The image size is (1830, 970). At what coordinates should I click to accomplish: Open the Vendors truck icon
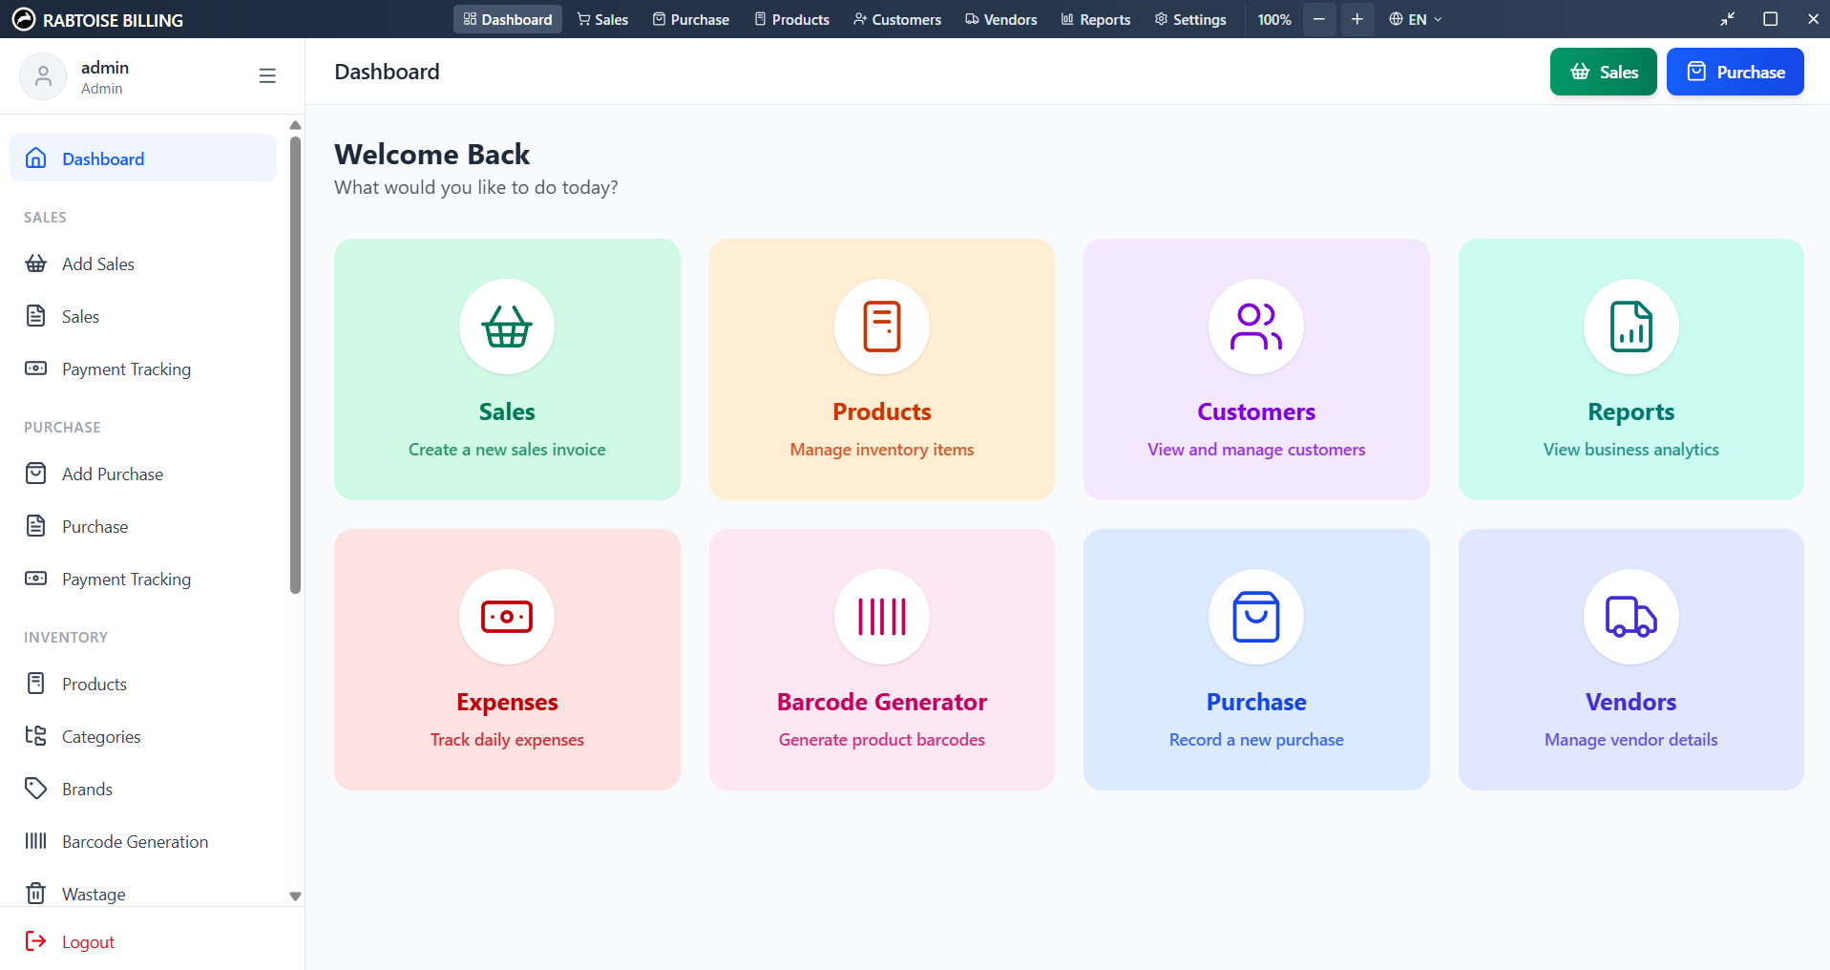pyautogui.click(x=1631, y=617)
